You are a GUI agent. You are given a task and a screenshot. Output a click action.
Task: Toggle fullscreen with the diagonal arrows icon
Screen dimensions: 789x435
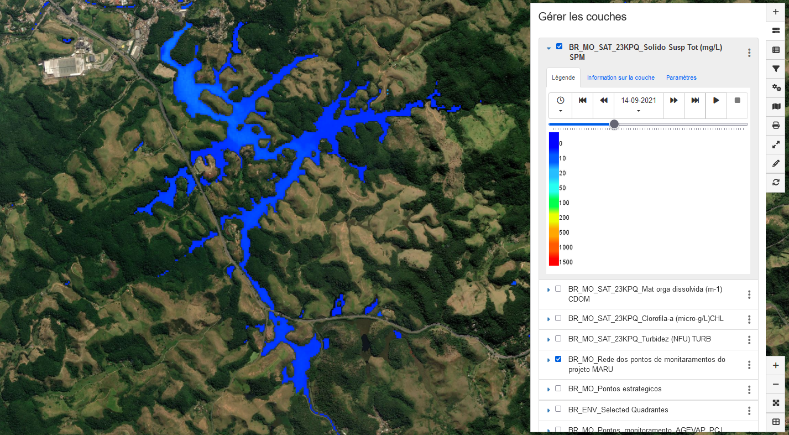pyautogui.click(x=776, y=144)
